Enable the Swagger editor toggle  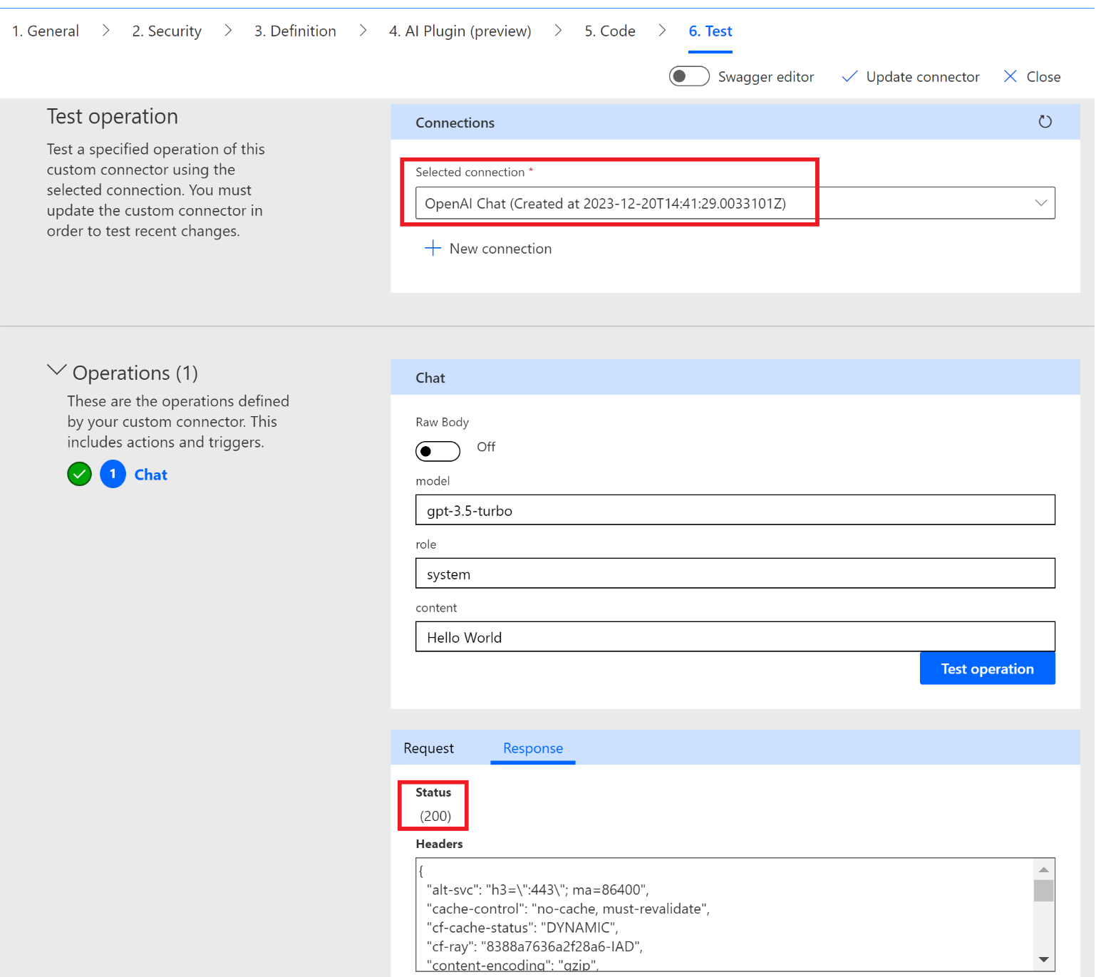(688, 76)
